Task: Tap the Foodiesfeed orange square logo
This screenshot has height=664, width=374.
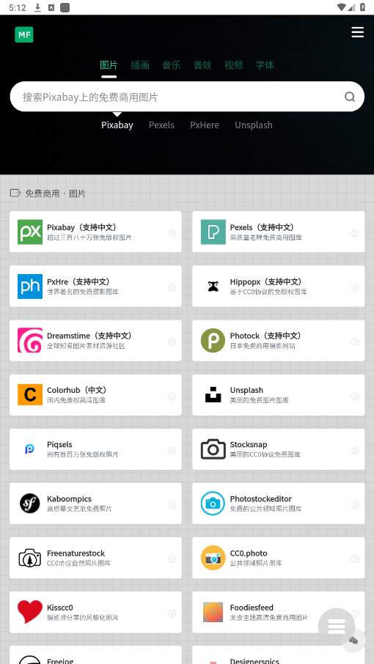Action: point(213,612)
